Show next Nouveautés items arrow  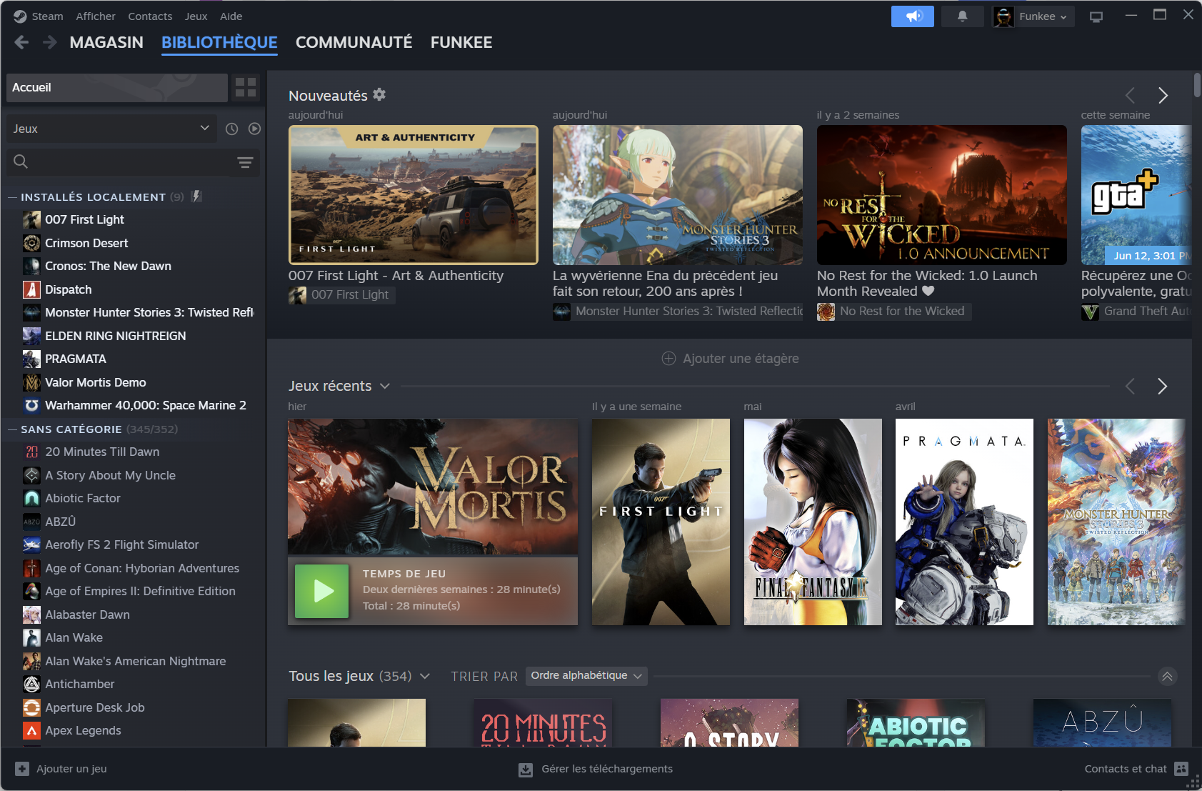click(x=1163, y=95)
